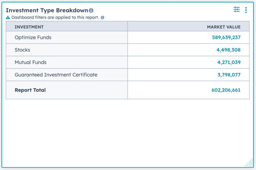Grab the resize handle at panel corner
Image resolution: width=256 pixels, height=170 pixels.
(248, 162)
